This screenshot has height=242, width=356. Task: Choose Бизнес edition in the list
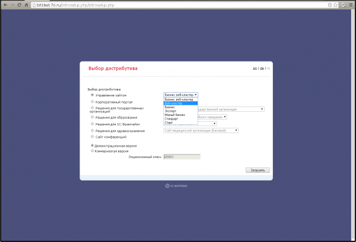point(181,107)
